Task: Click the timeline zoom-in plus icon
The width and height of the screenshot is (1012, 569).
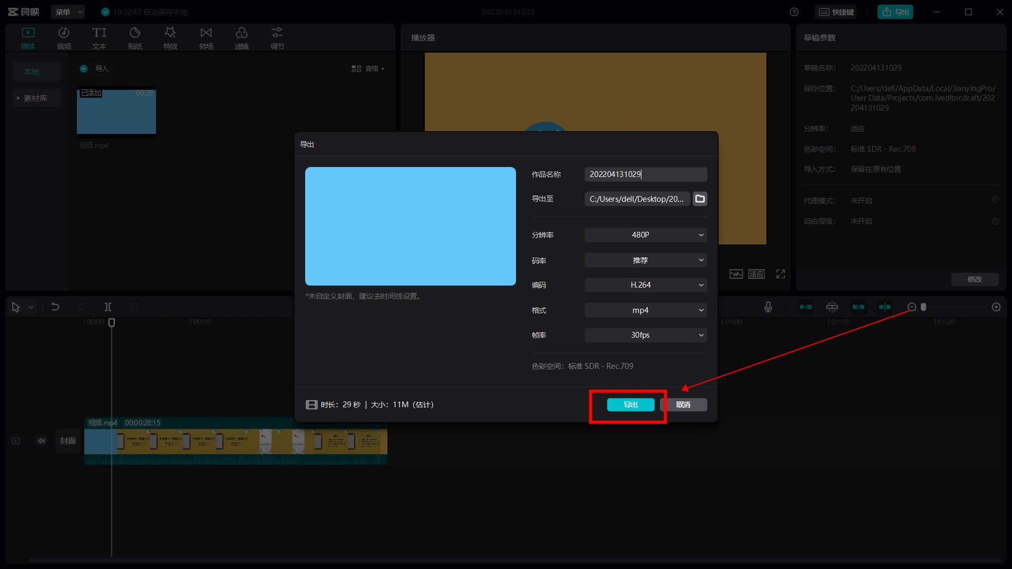Action: 996,307
